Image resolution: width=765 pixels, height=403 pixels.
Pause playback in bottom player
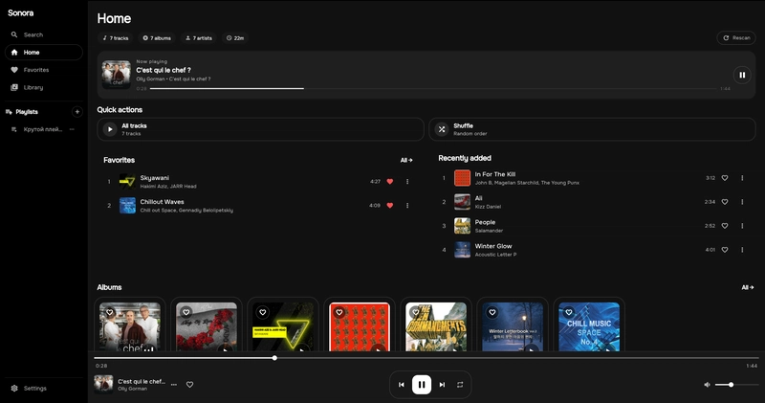click(x=422, y=385)
